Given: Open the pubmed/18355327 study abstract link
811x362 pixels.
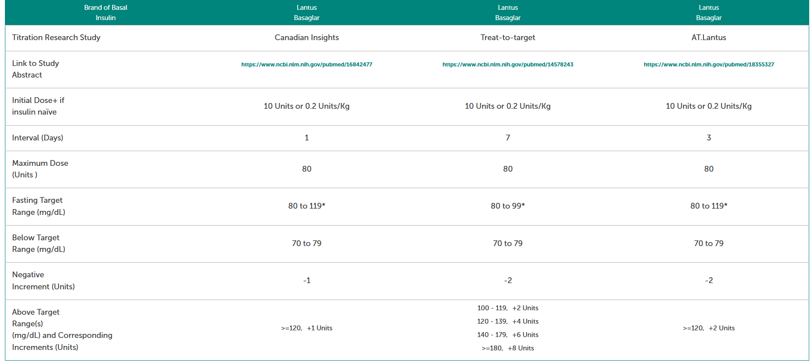Looking at the screenshot, I should [708, 65].
